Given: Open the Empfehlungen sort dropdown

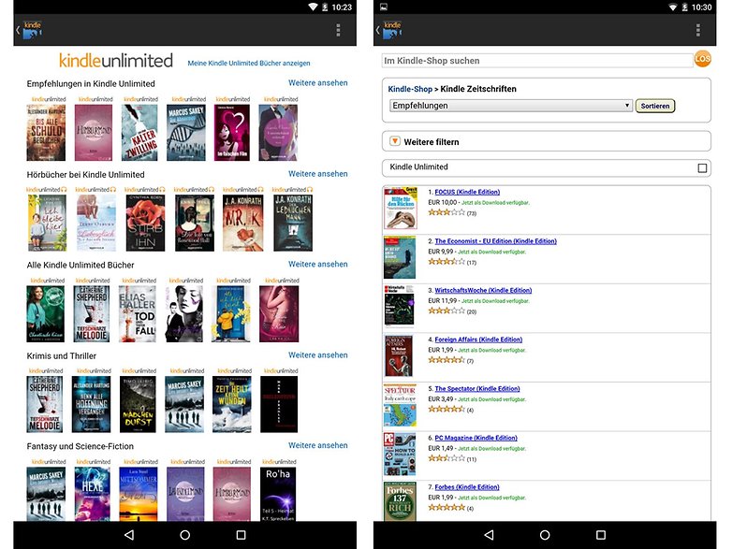Looking at the screenshot, I should [511, 106].
